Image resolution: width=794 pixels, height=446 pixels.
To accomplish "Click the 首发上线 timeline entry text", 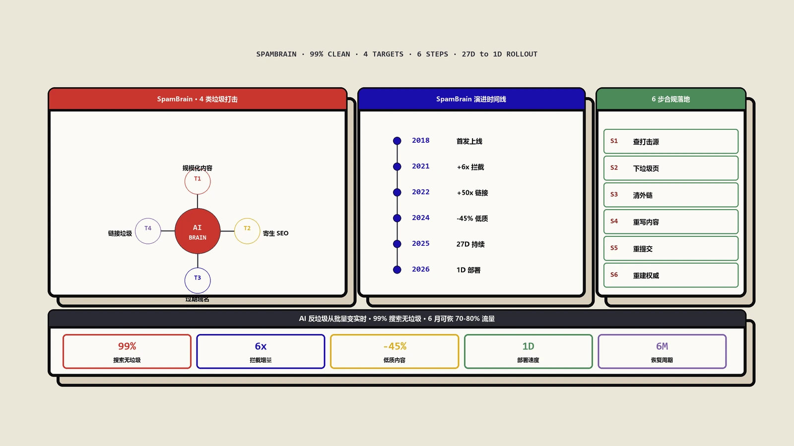I will point(469,141).
